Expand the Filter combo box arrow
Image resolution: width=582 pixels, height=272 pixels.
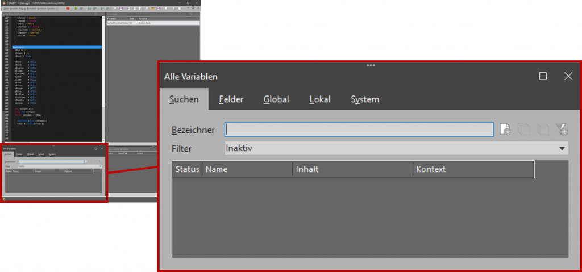[562, 149]
